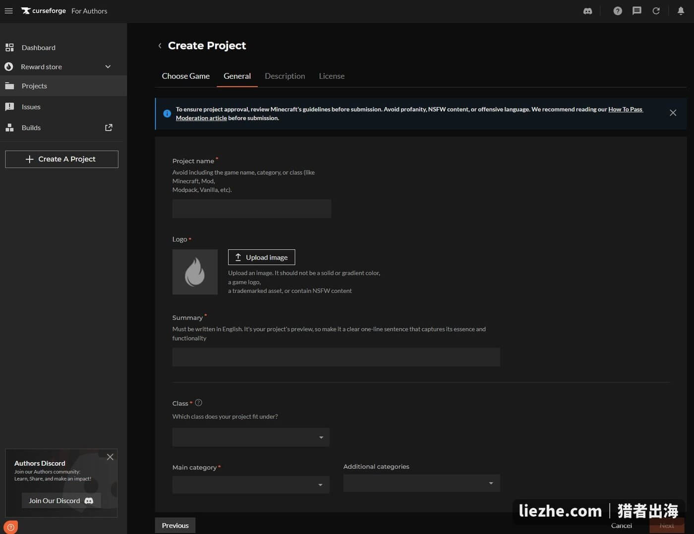Screen dimensions: 694x534
Task: Click the Upload image button
Action: 261,257
